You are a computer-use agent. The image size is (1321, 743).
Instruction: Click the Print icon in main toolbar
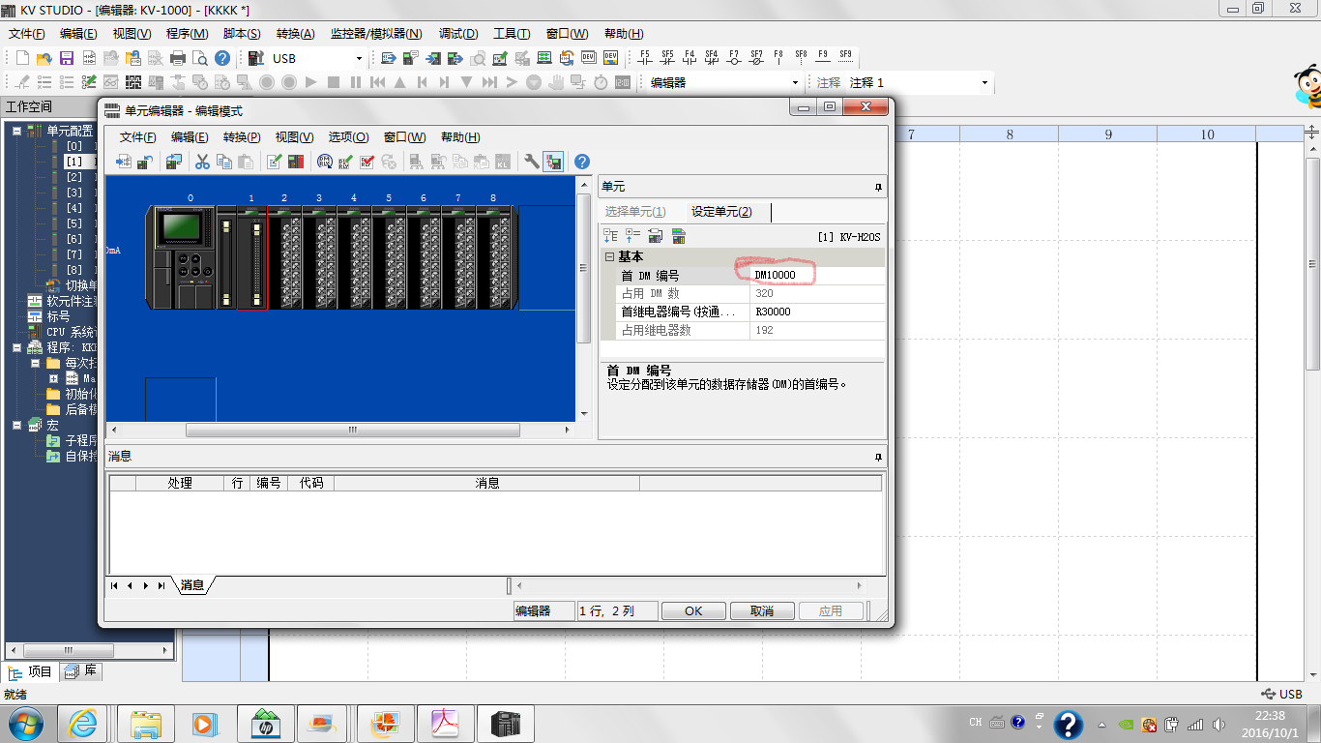178,59
